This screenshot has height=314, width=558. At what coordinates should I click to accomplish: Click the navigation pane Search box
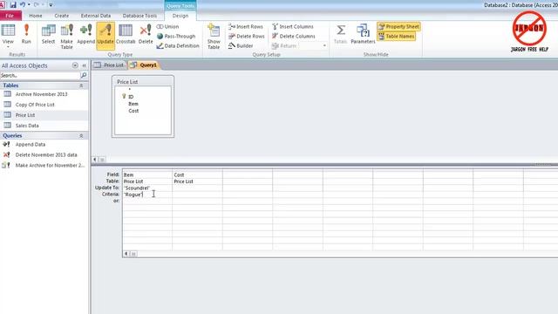point(40,76)
